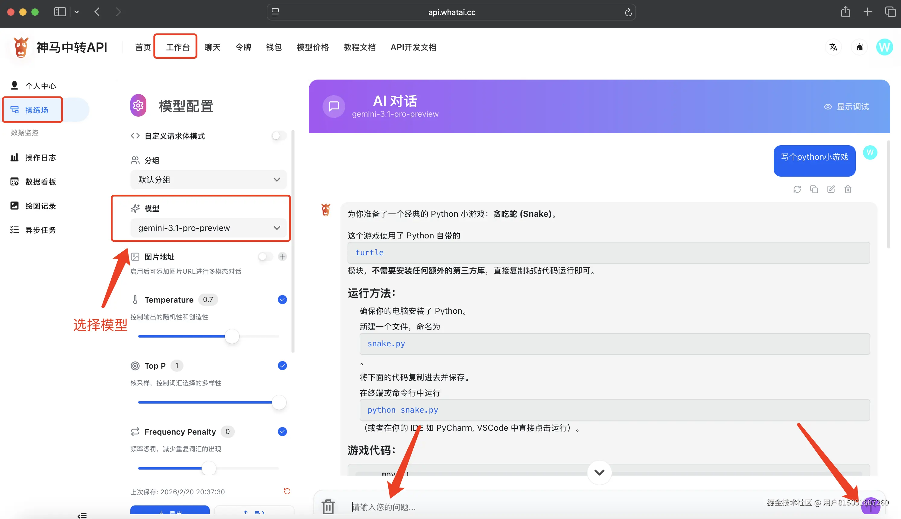Expand the gemini-3.1-pro-preview model dropdown
The height and width of the screenshot is (519, 901).
pos(209,228)
